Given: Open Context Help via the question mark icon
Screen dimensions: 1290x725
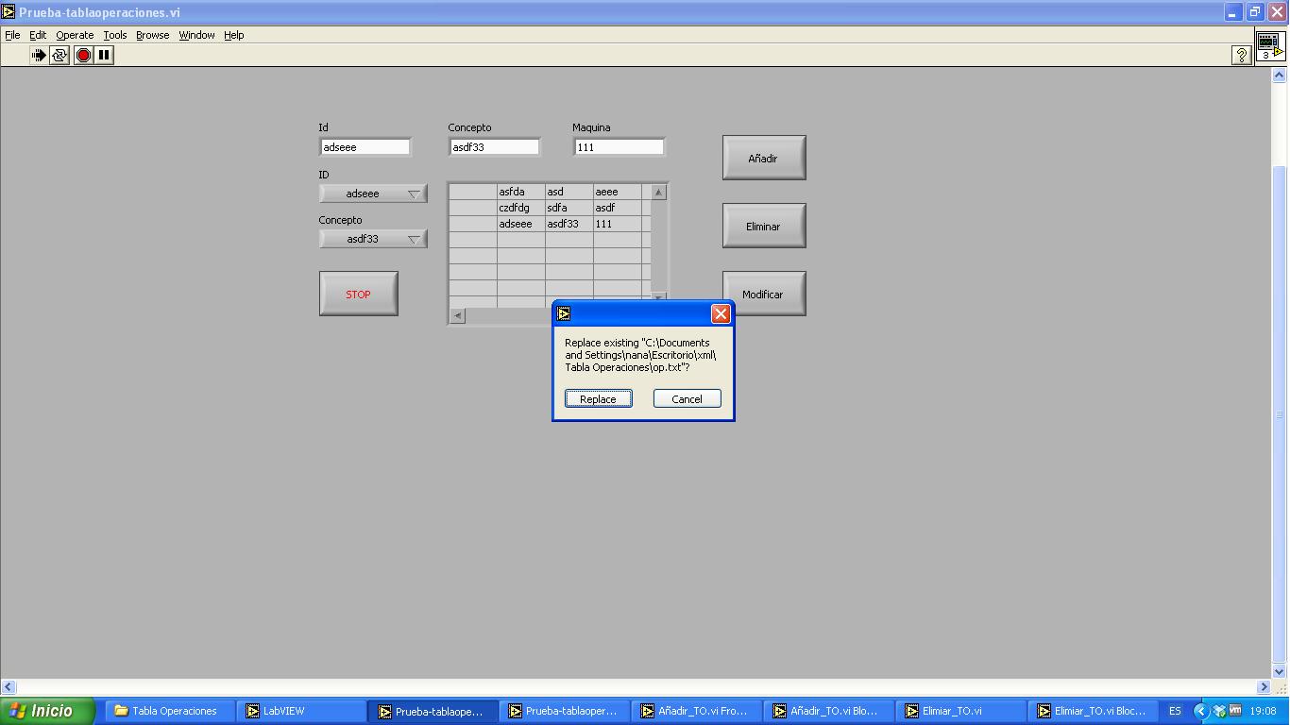Looking at the screenshot, I should pyautogui.click(x=1241, y=55).
